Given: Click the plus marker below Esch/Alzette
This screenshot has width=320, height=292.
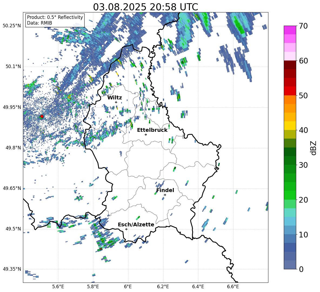Looking at the screenshot, I should pyautogui.click(x=126, y=229).
